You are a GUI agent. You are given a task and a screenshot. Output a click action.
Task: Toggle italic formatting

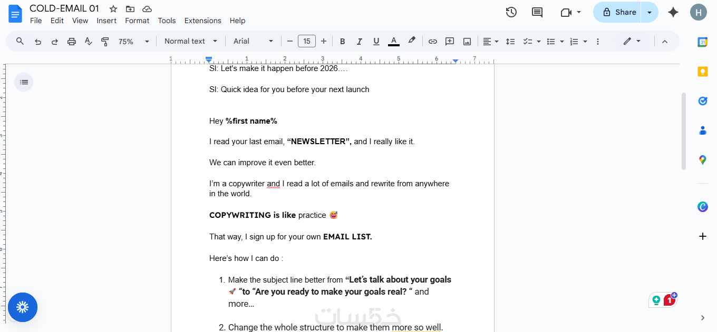click(x=360, y=41)
